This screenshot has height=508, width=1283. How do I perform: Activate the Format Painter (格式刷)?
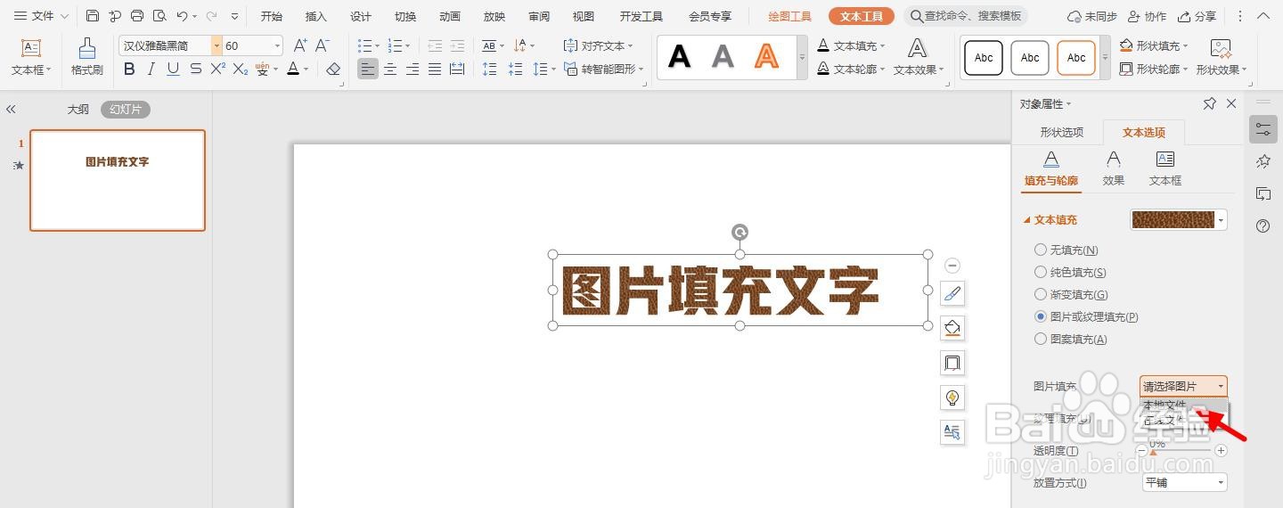tap(86, 57)
